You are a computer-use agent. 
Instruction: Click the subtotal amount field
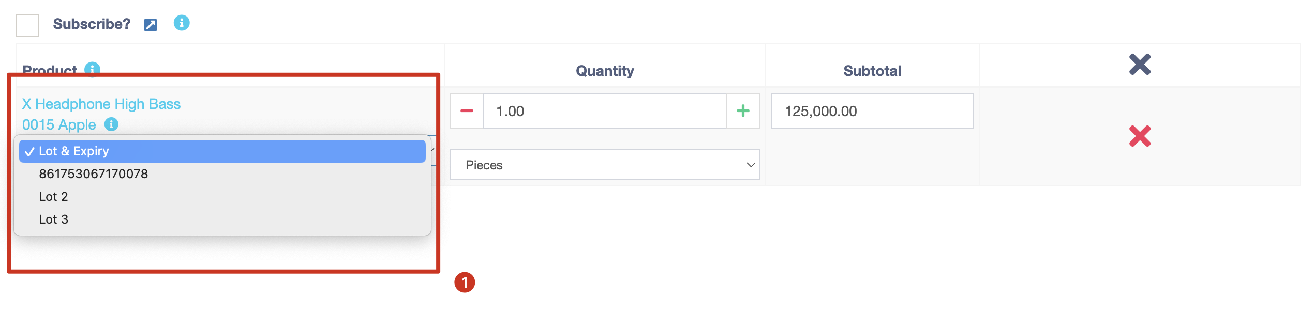click(x=872, y=111)
